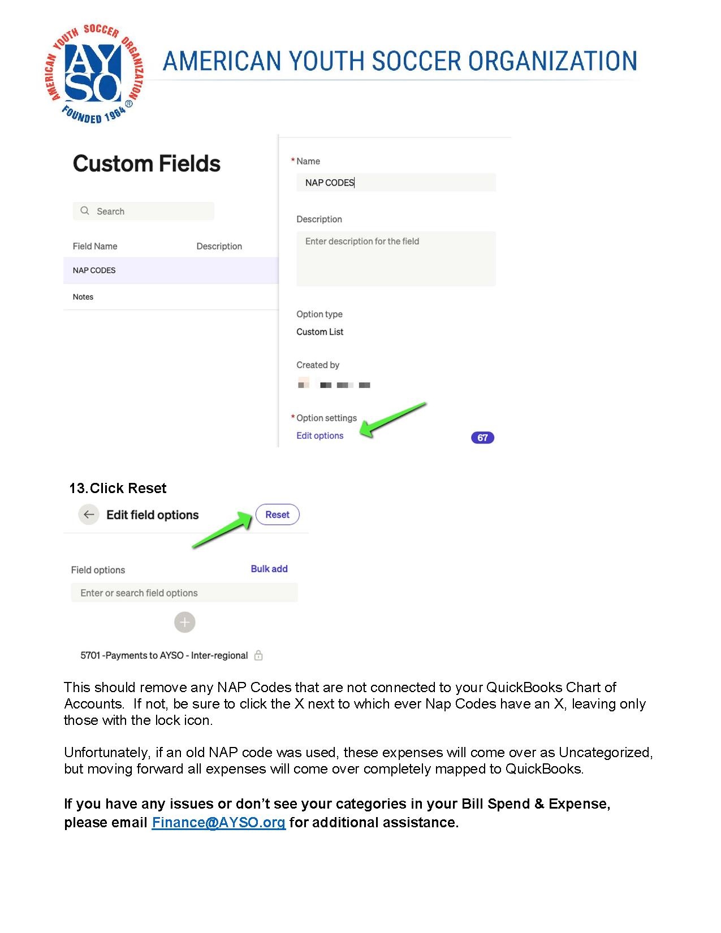Click the magnifying glass search icon
Image resolution: width=721 pixels, height=933 pixels.
85,211
